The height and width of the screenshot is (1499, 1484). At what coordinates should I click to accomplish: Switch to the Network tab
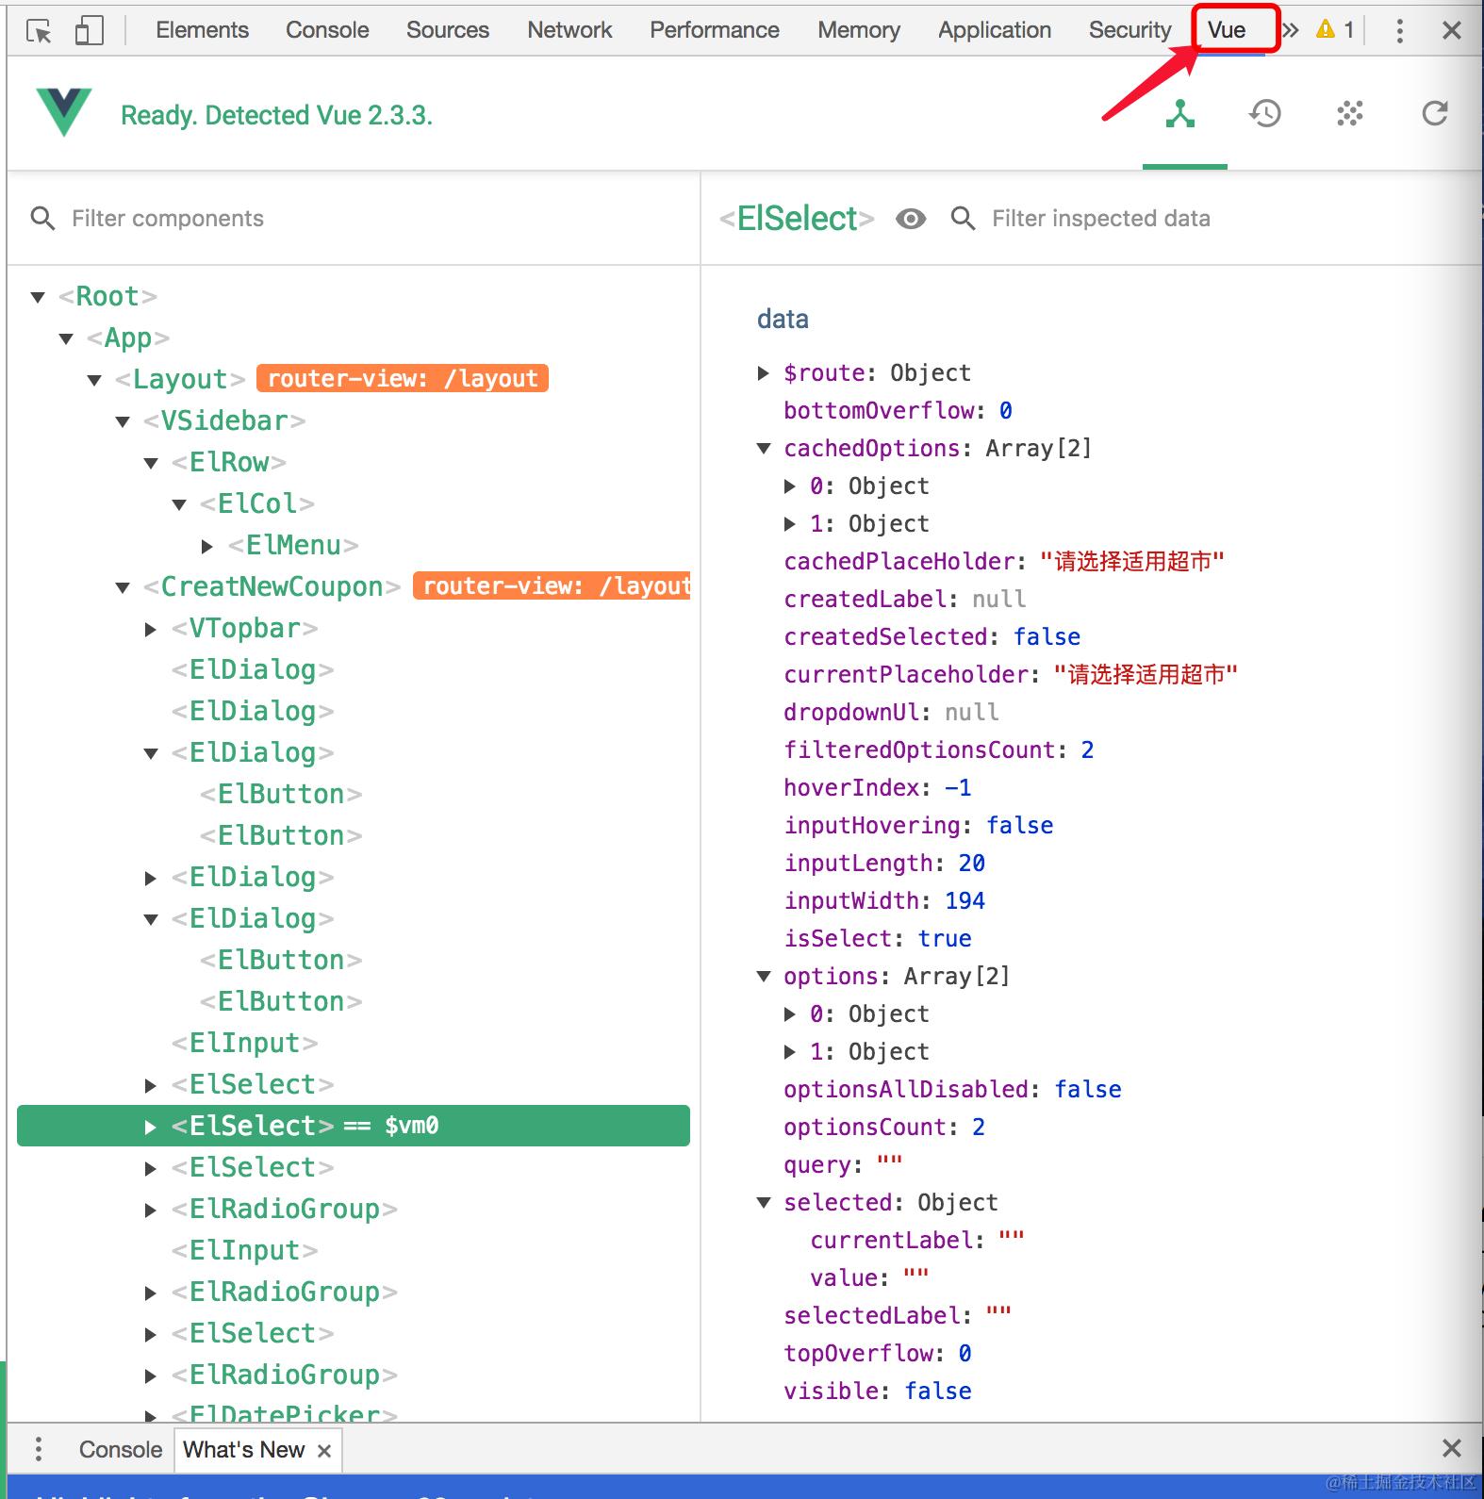click(x=569, y=30)
